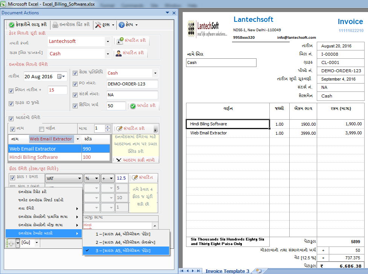Open invoice labels second language submenu
This screenshot has width=368, height=274.
click(x=44, y=225)
